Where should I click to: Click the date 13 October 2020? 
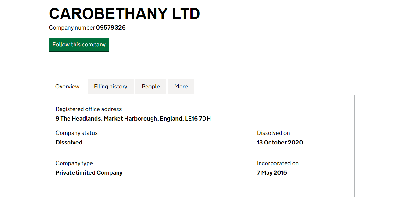tap(280, 143)
